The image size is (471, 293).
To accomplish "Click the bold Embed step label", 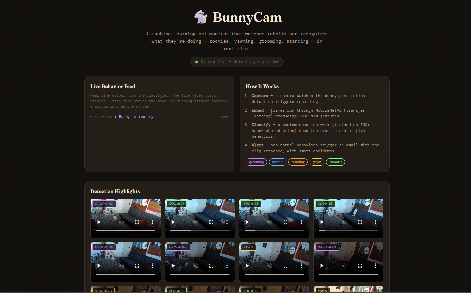I will pos(258,110).
